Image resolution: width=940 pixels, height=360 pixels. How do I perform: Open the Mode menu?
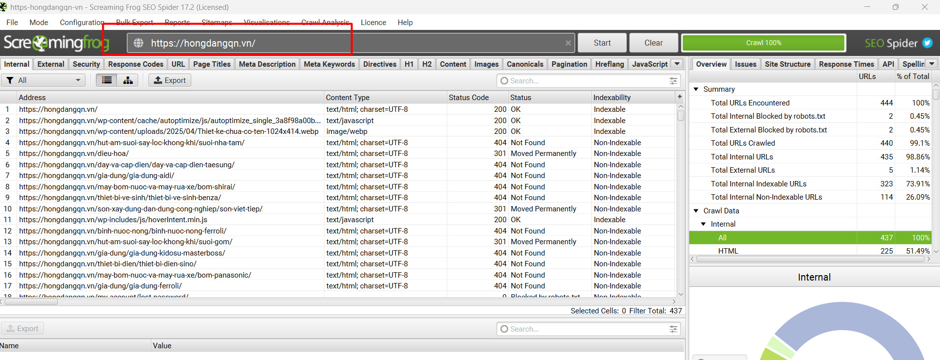(x=39, y=23)
